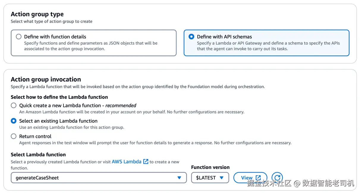
Task: Click the "Return control" label text
Action: click(x=35, y=136)
